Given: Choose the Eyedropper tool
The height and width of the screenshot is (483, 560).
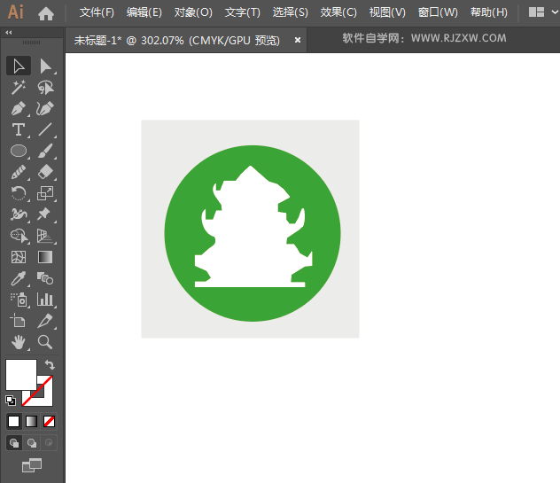Looking at the screenshot, I should (19, 278).
